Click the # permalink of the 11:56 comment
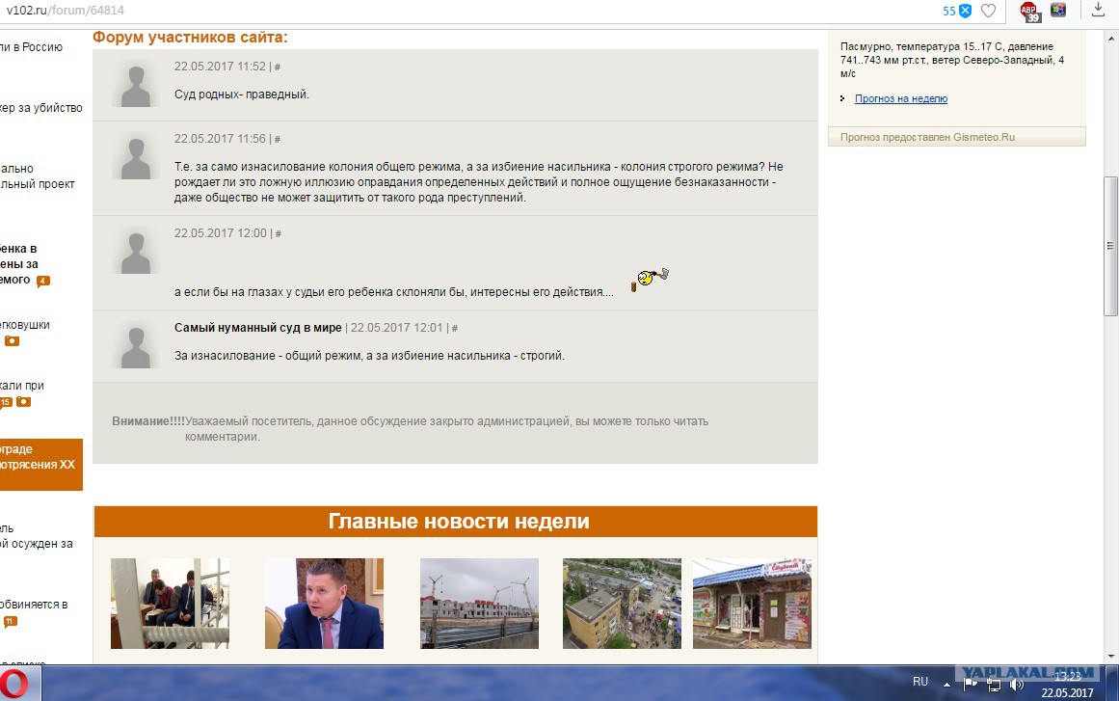Image resolution: width=1119 pixels, height=701 pixels. [278, 139]
